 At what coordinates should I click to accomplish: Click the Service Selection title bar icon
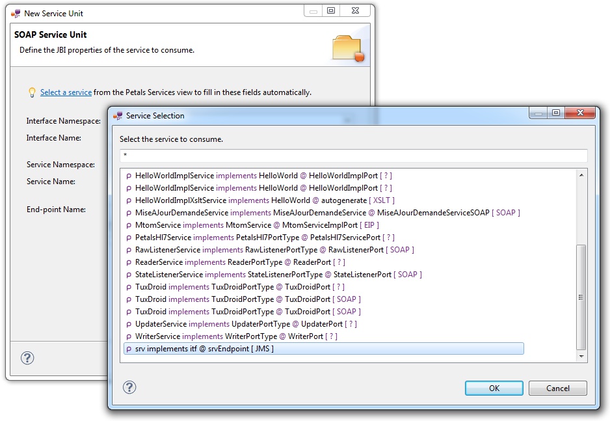(118, 116)
